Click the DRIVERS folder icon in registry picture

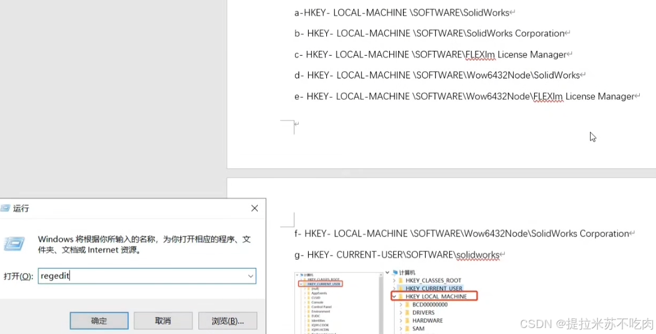(408, 312)
